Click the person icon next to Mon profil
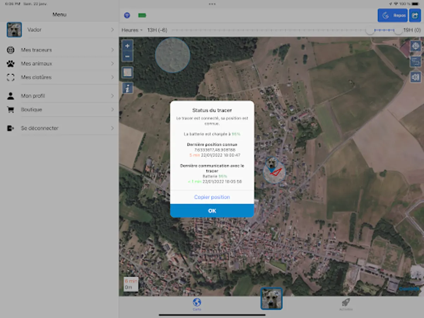This screenshot has height=318, width=424. click(x=11, y=96)
